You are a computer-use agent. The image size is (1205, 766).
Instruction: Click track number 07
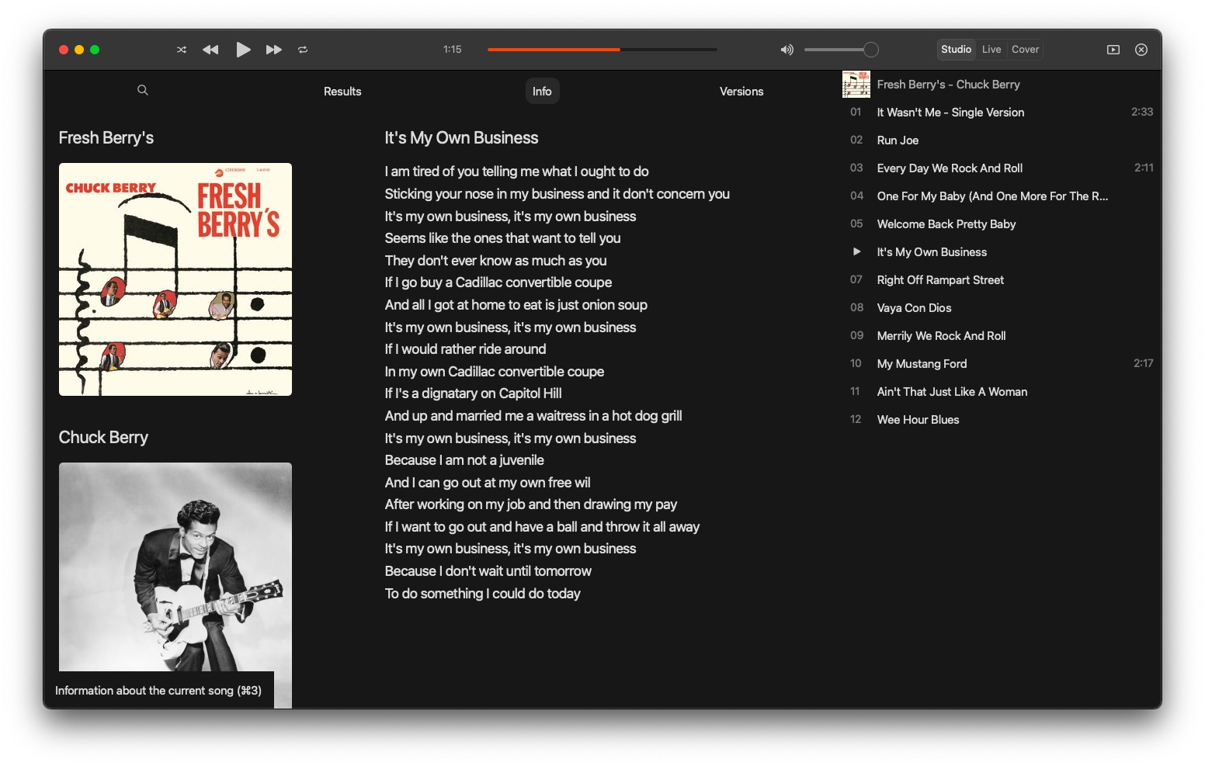pyautogui.click(x=856, y=279)
